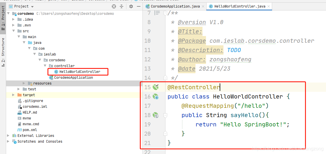Viewport: 326px width, 154px height.
Task: Expand the test folder
Action: (x=19, y=89)
